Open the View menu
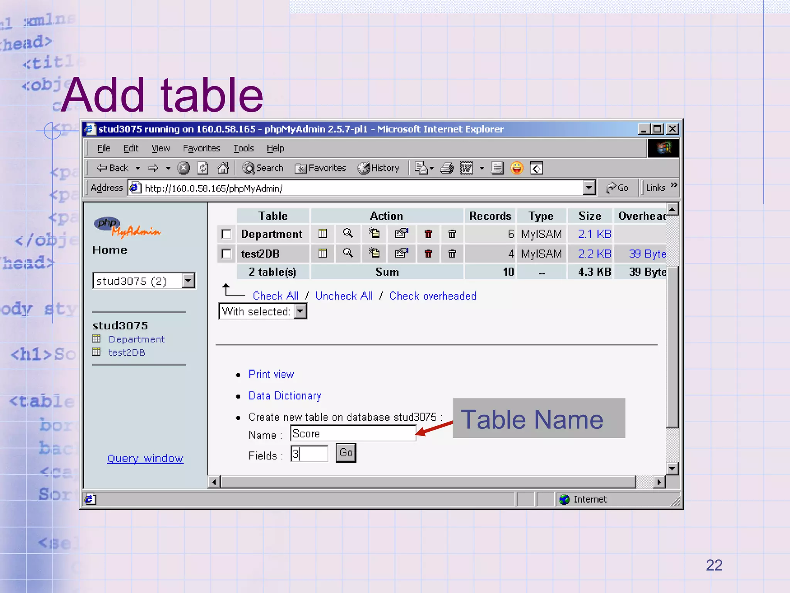790x593 pixels. (x=160, y=148)
